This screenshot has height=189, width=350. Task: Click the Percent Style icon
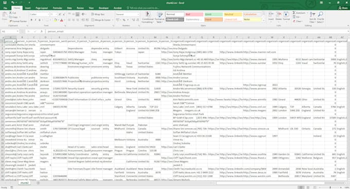coord(124,20)
